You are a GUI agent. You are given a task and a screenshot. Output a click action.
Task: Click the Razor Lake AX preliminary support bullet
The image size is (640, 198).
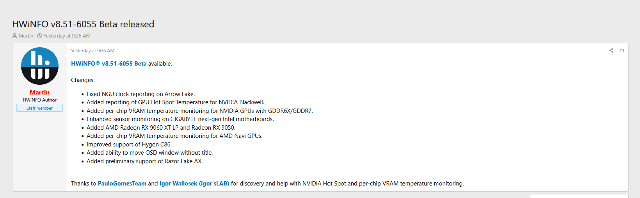point(145,161)
